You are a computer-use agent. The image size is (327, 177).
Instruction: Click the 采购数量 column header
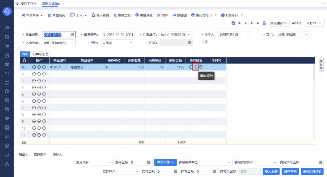(134, 60)
